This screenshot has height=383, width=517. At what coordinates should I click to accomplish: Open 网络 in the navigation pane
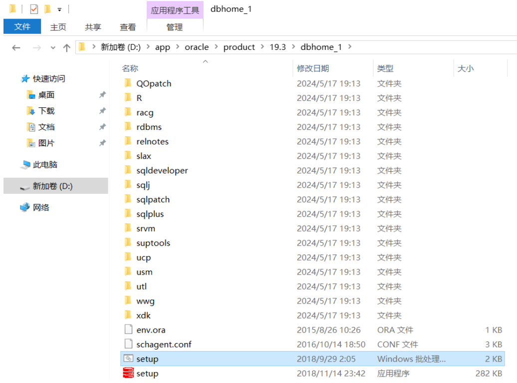click(x=40, y=208)
